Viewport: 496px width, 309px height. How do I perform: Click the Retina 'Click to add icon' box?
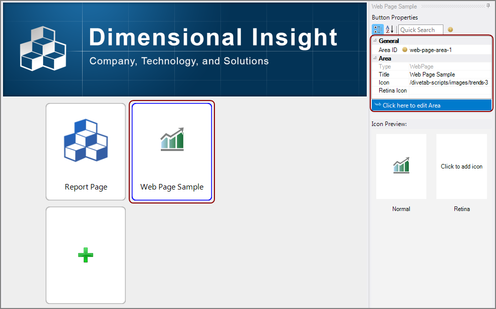461,166
